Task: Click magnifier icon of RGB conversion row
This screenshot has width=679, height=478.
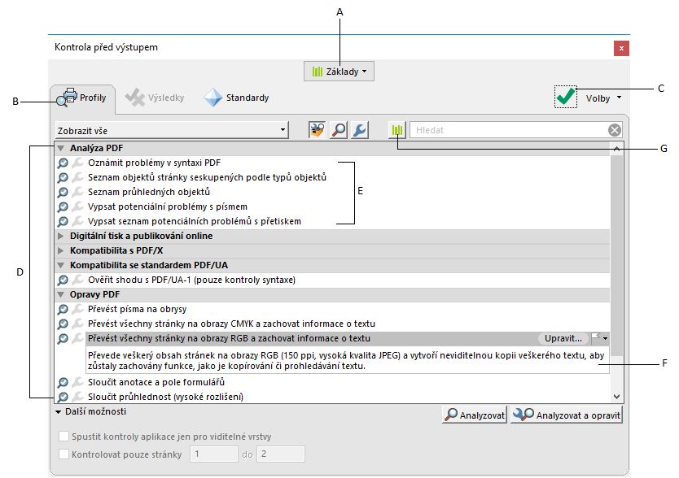Action: click(x=63, y=339)
